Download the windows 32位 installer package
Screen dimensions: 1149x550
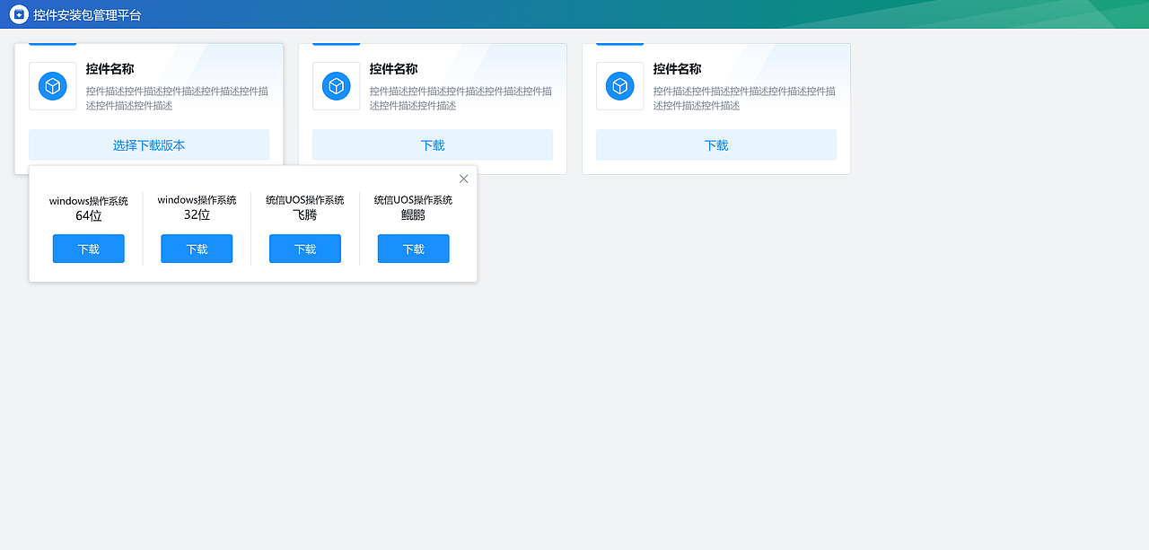[197, 249]
